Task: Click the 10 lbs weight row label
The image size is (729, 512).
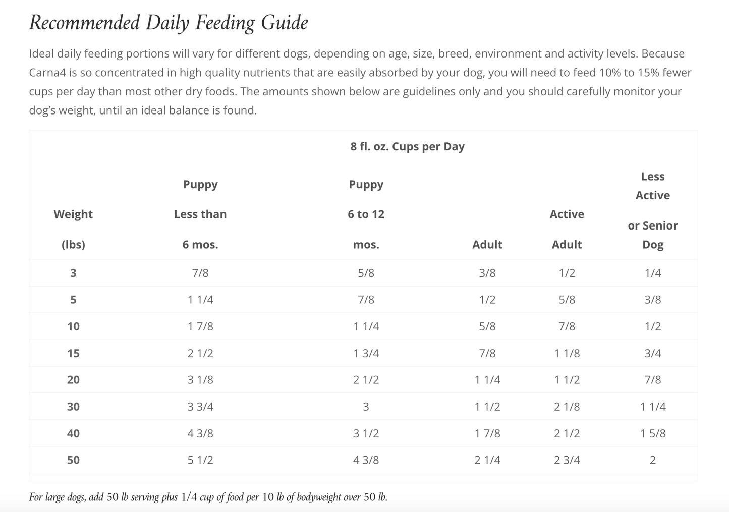Action: pos(73,326)
